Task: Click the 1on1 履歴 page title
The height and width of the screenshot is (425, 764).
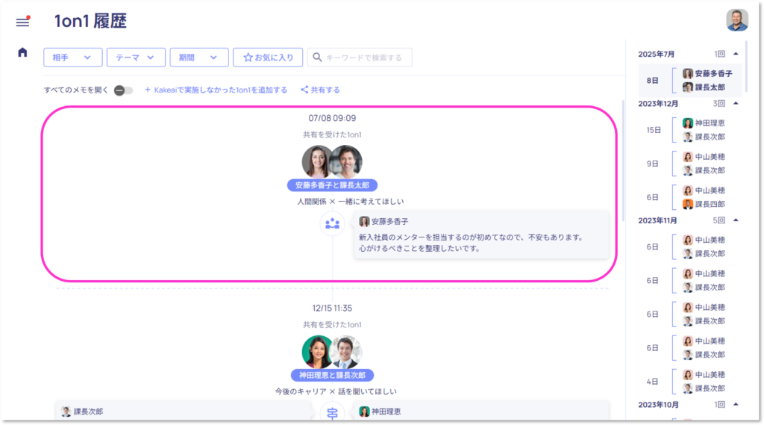Action: pos(90,21)
